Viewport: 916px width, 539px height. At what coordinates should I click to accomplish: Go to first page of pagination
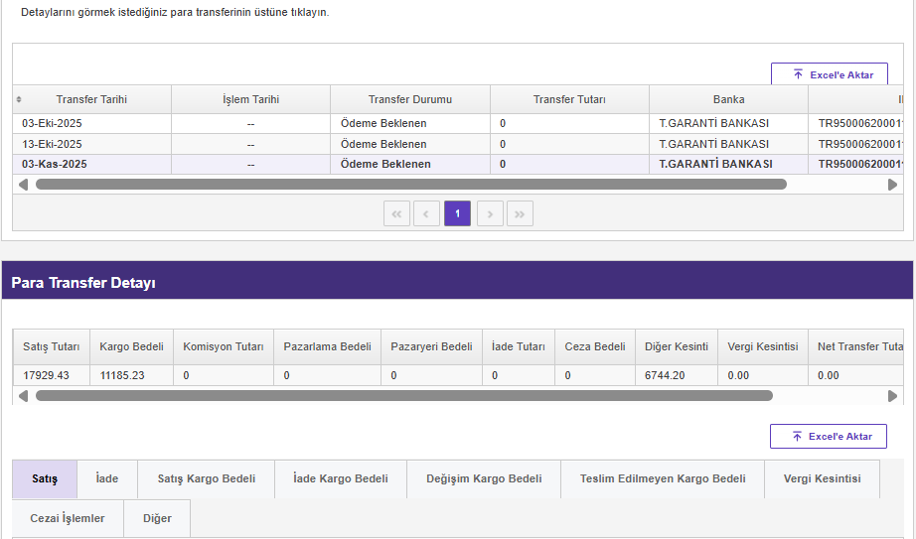(396, 213)
